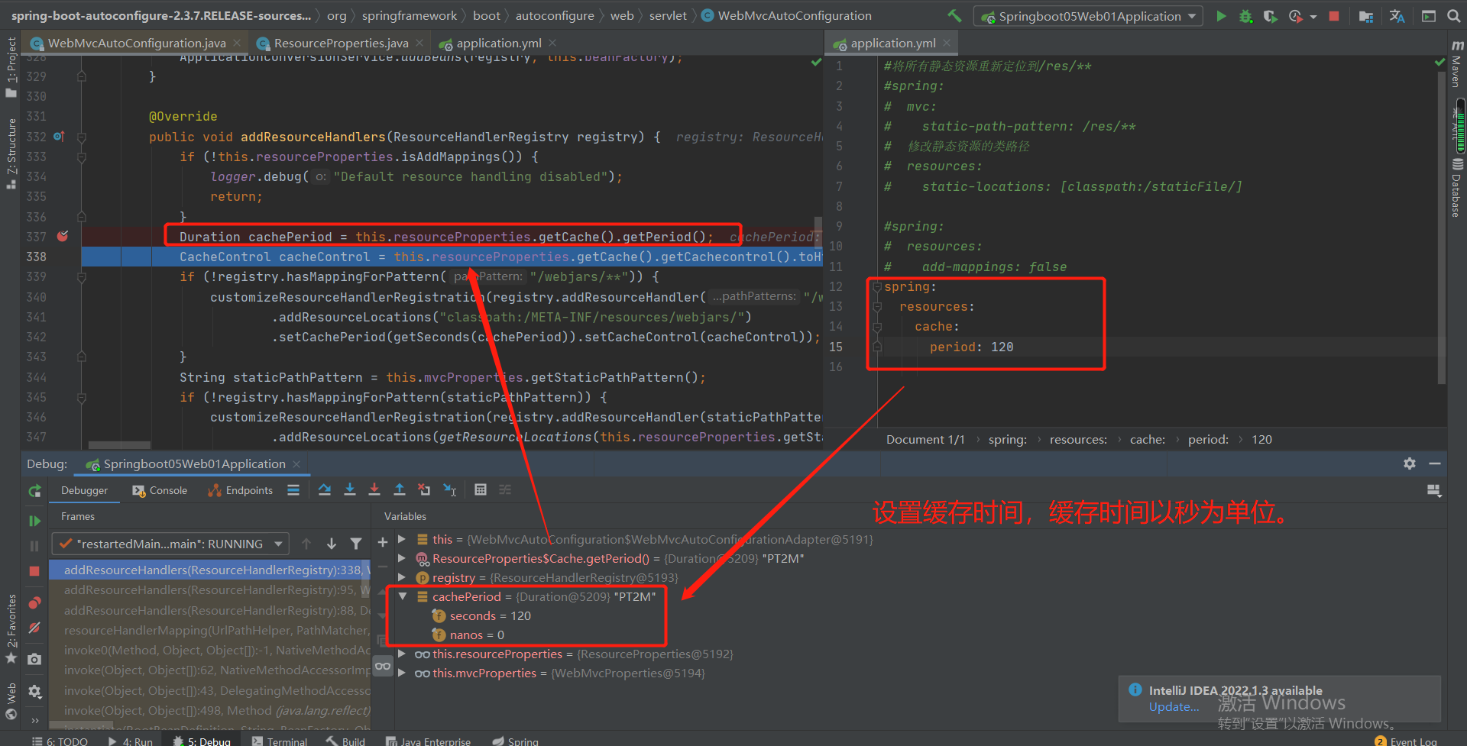The image size is (1467, 746).
Task: Click the Profiler run icon
Action: point(1295,16)
